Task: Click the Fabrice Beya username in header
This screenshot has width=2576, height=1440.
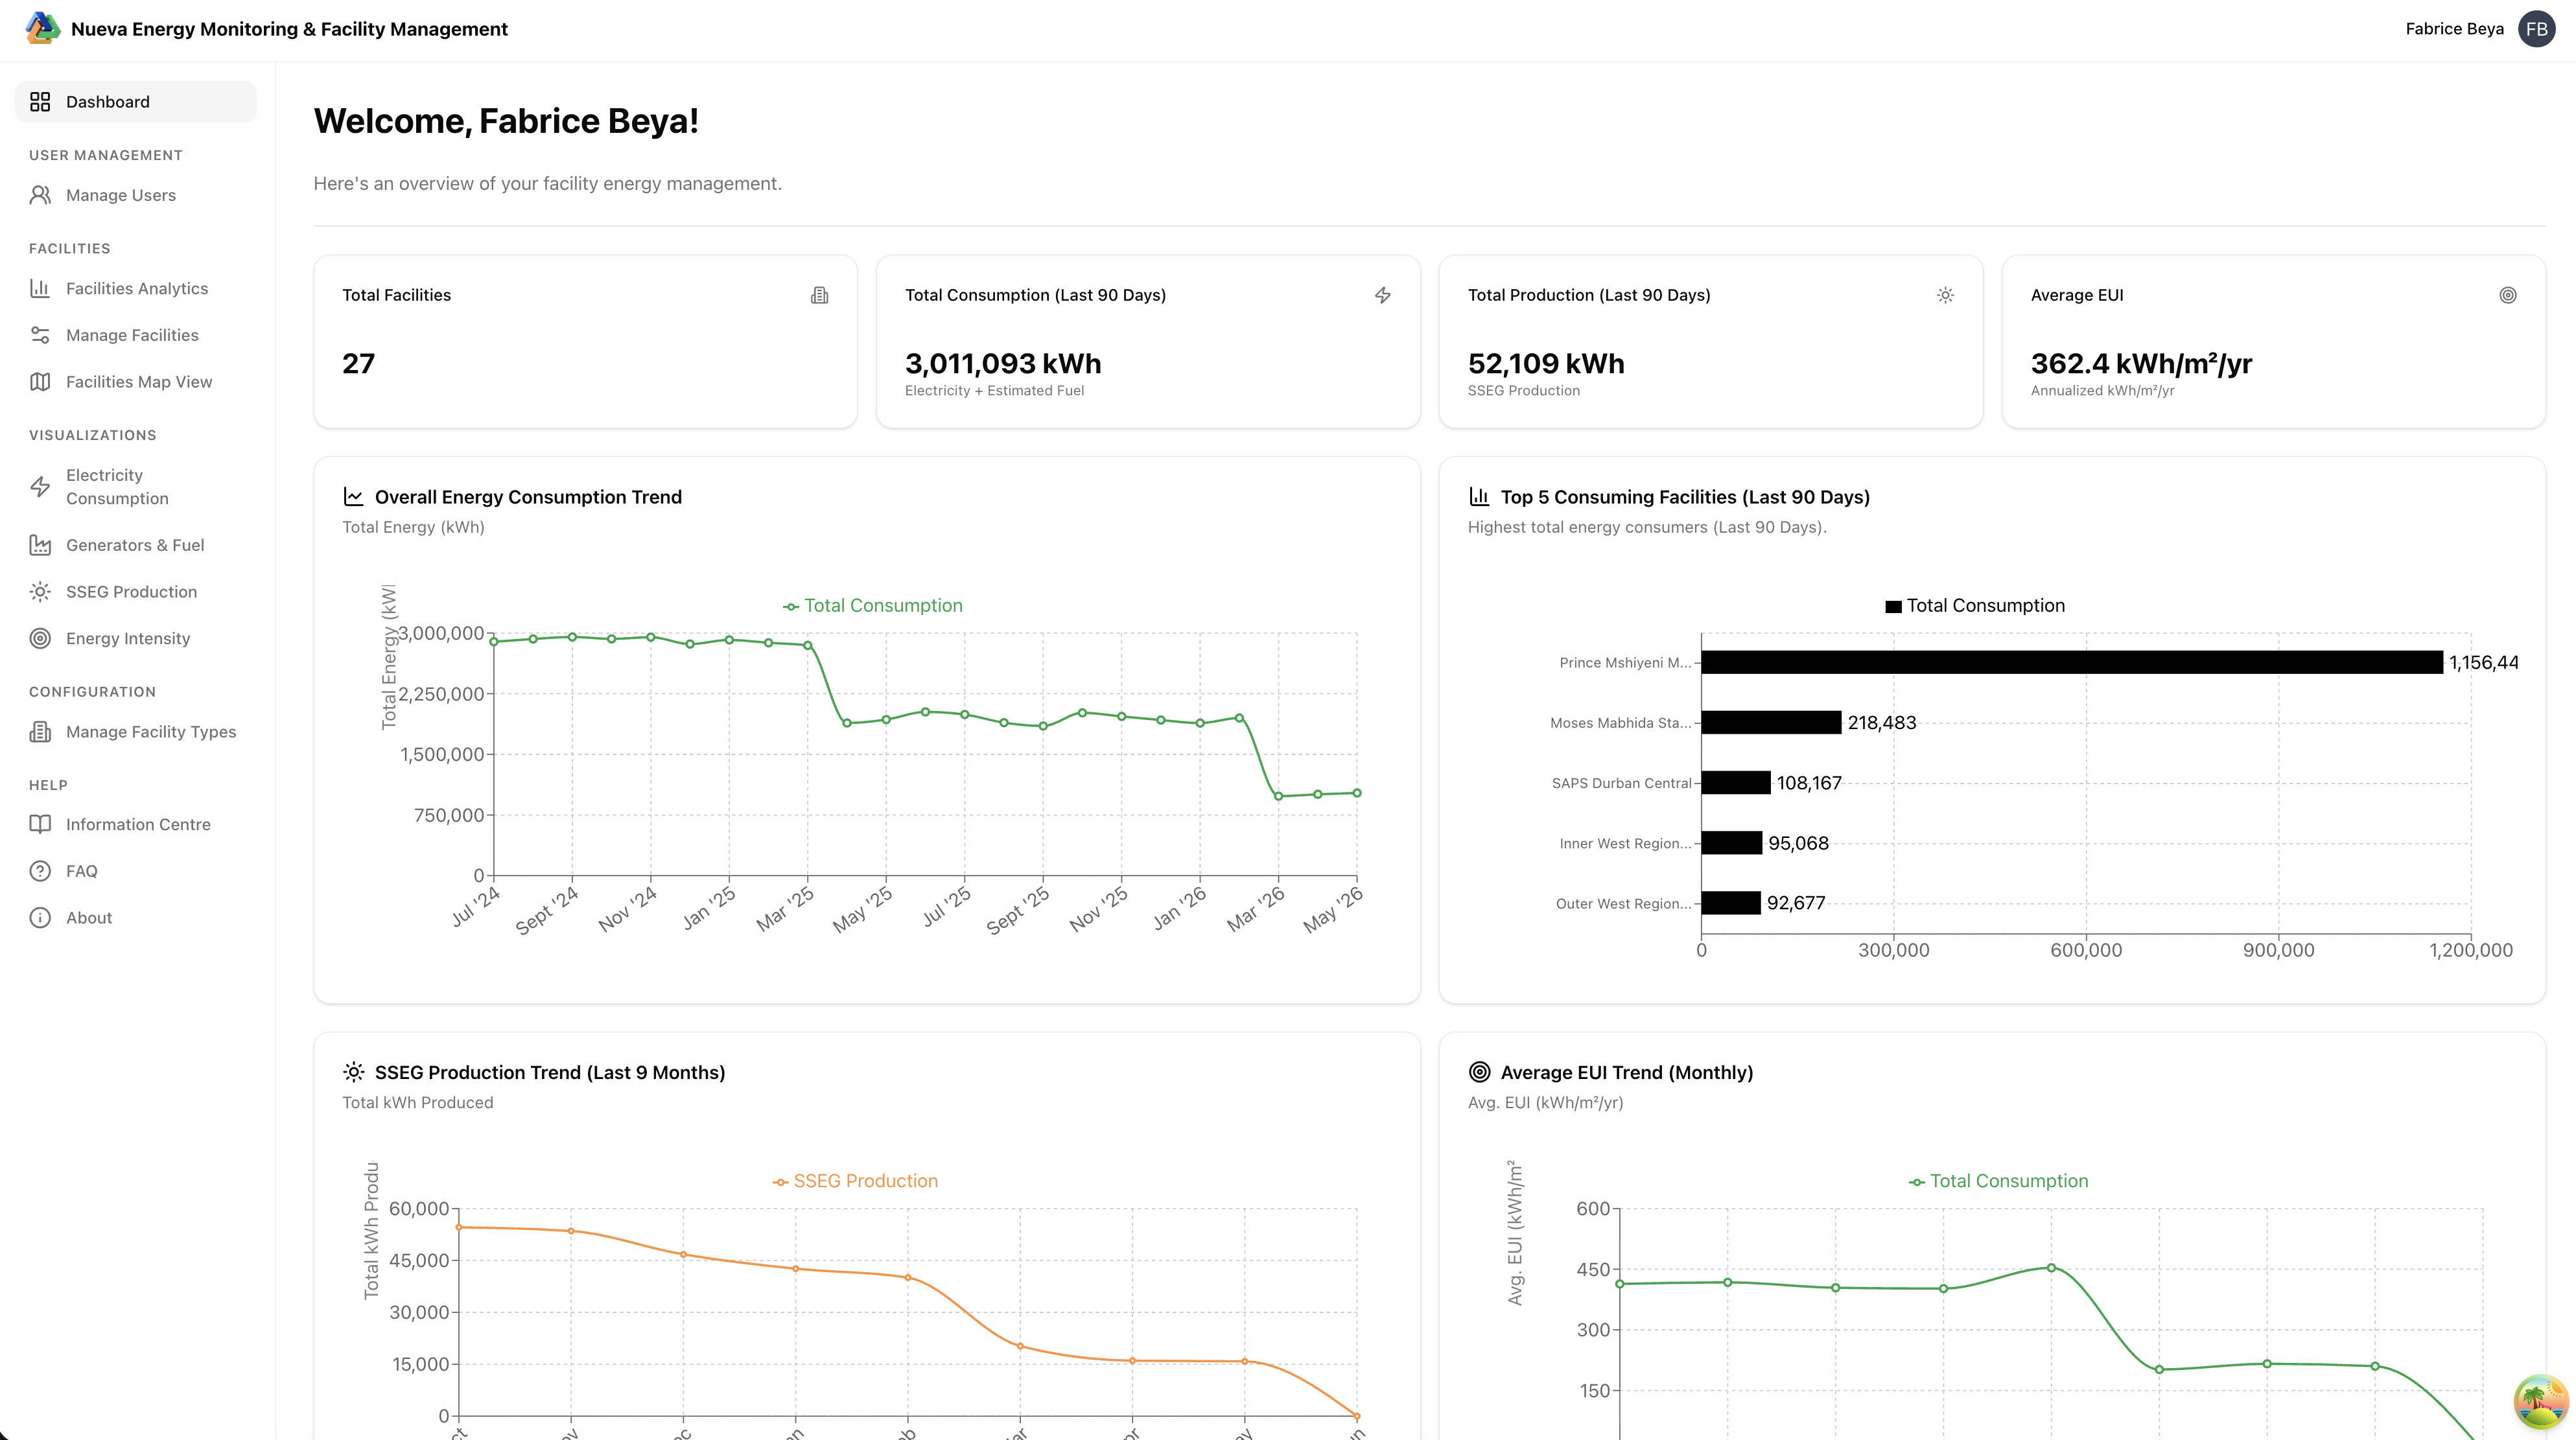Action: point(2454,29)
